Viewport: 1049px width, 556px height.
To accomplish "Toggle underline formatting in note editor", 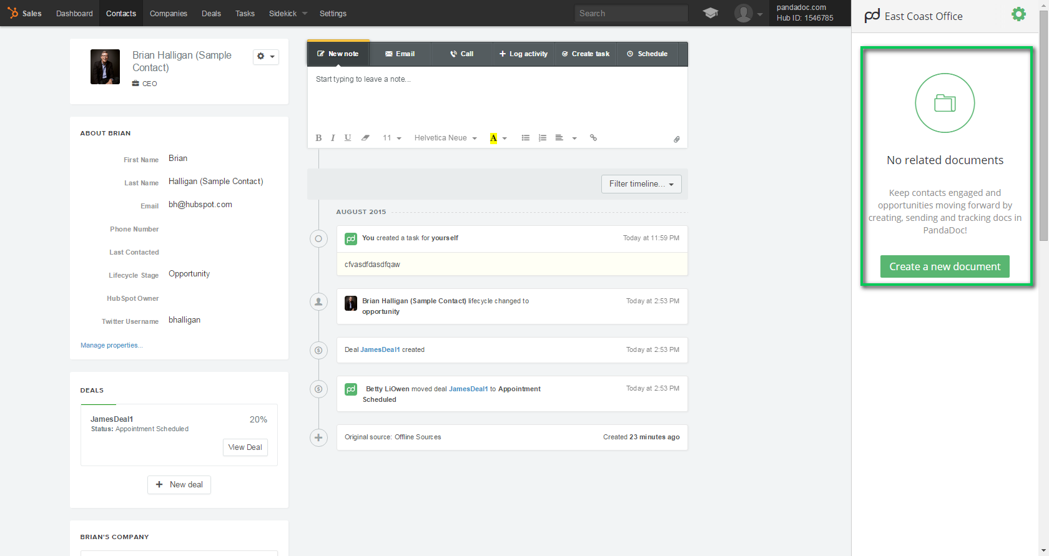I will coord(348,138).
